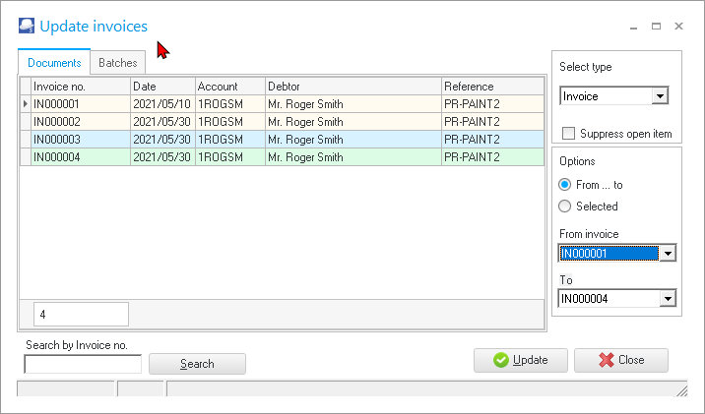Click the red X Close button

tap(620, 360)
